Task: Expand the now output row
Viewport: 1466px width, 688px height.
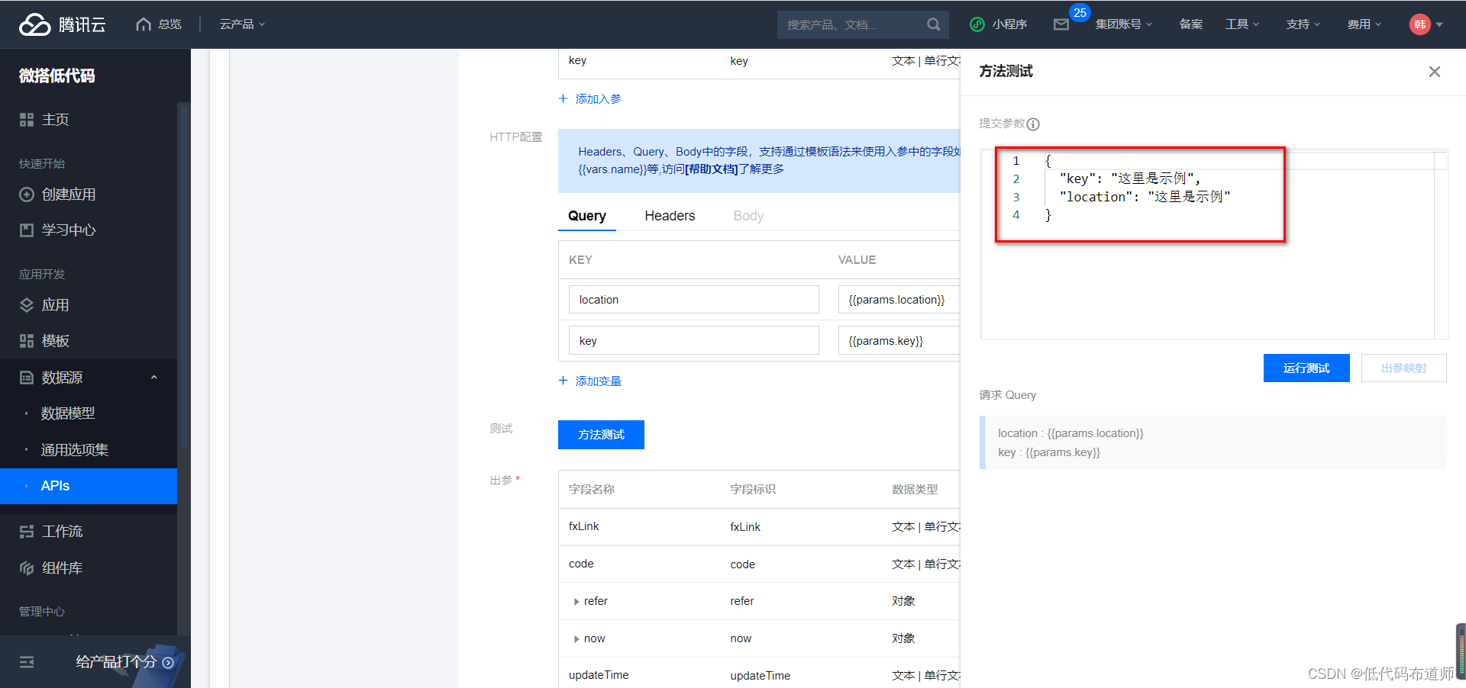Action: (x=576, y=639)
